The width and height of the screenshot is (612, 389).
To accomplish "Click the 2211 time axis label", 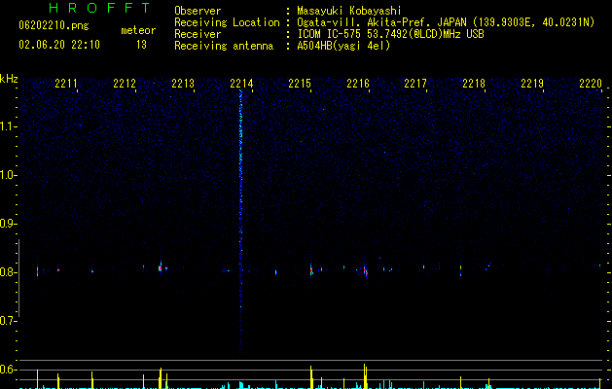I will coord(66,83).
